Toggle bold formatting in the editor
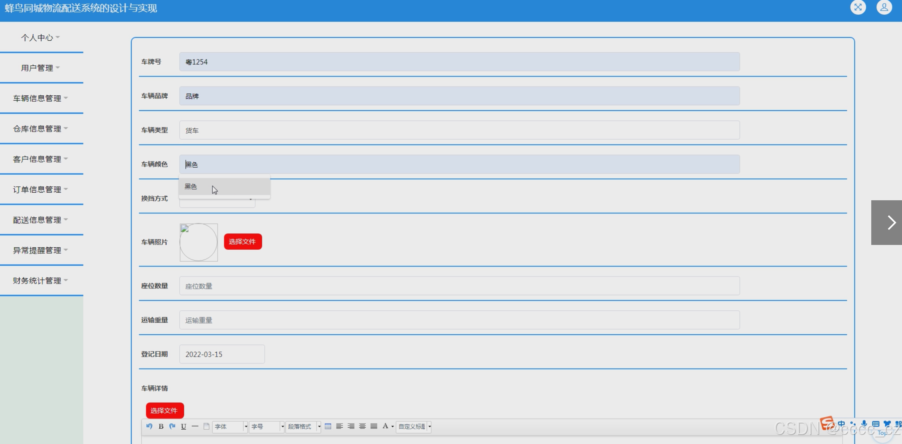The height and width of the screenshot is (444, 902). coord(161,426)
